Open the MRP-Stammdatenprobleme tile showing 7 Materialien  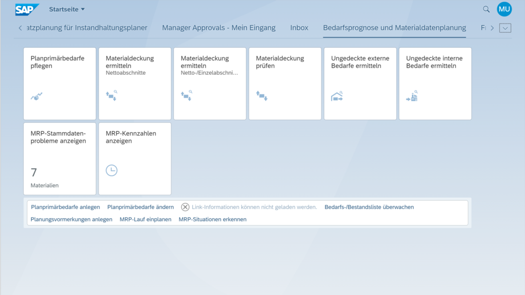click(59, 158)
